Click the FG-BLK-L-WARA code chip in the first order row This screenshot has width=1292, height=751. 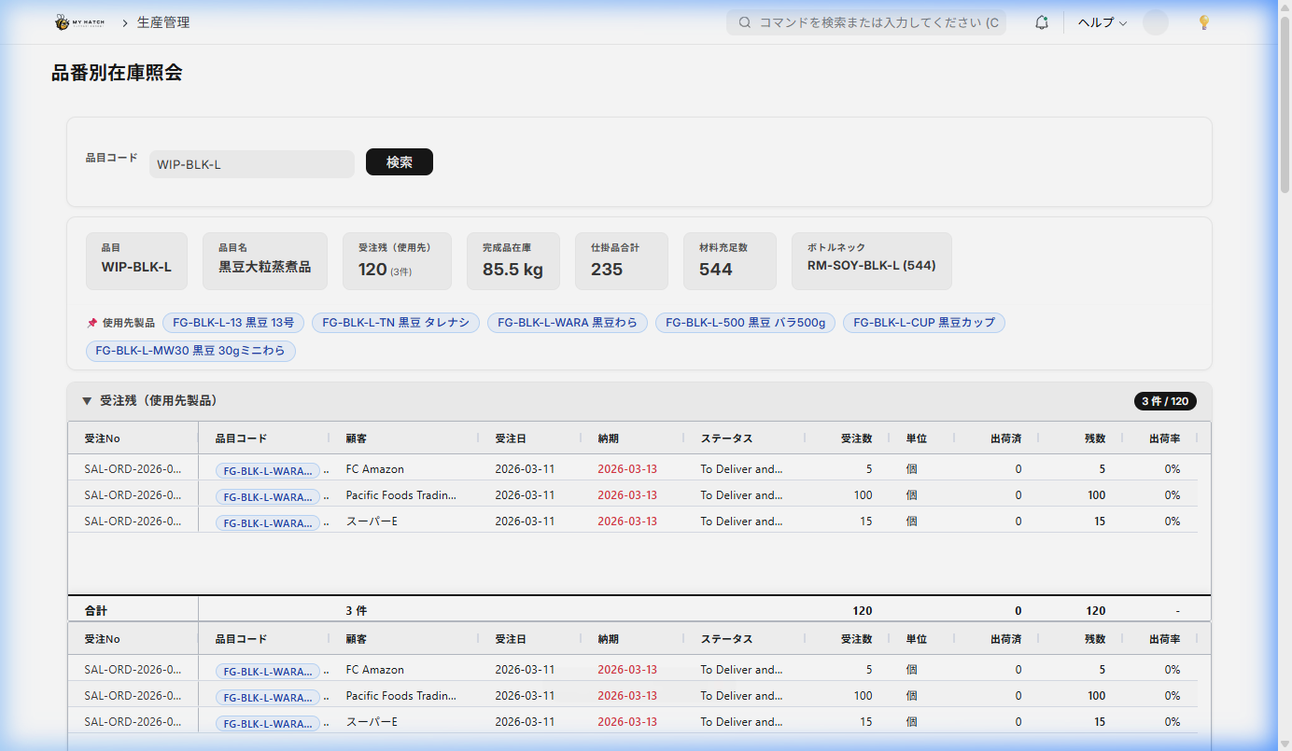pyautogui.click(x=268, y=470)
